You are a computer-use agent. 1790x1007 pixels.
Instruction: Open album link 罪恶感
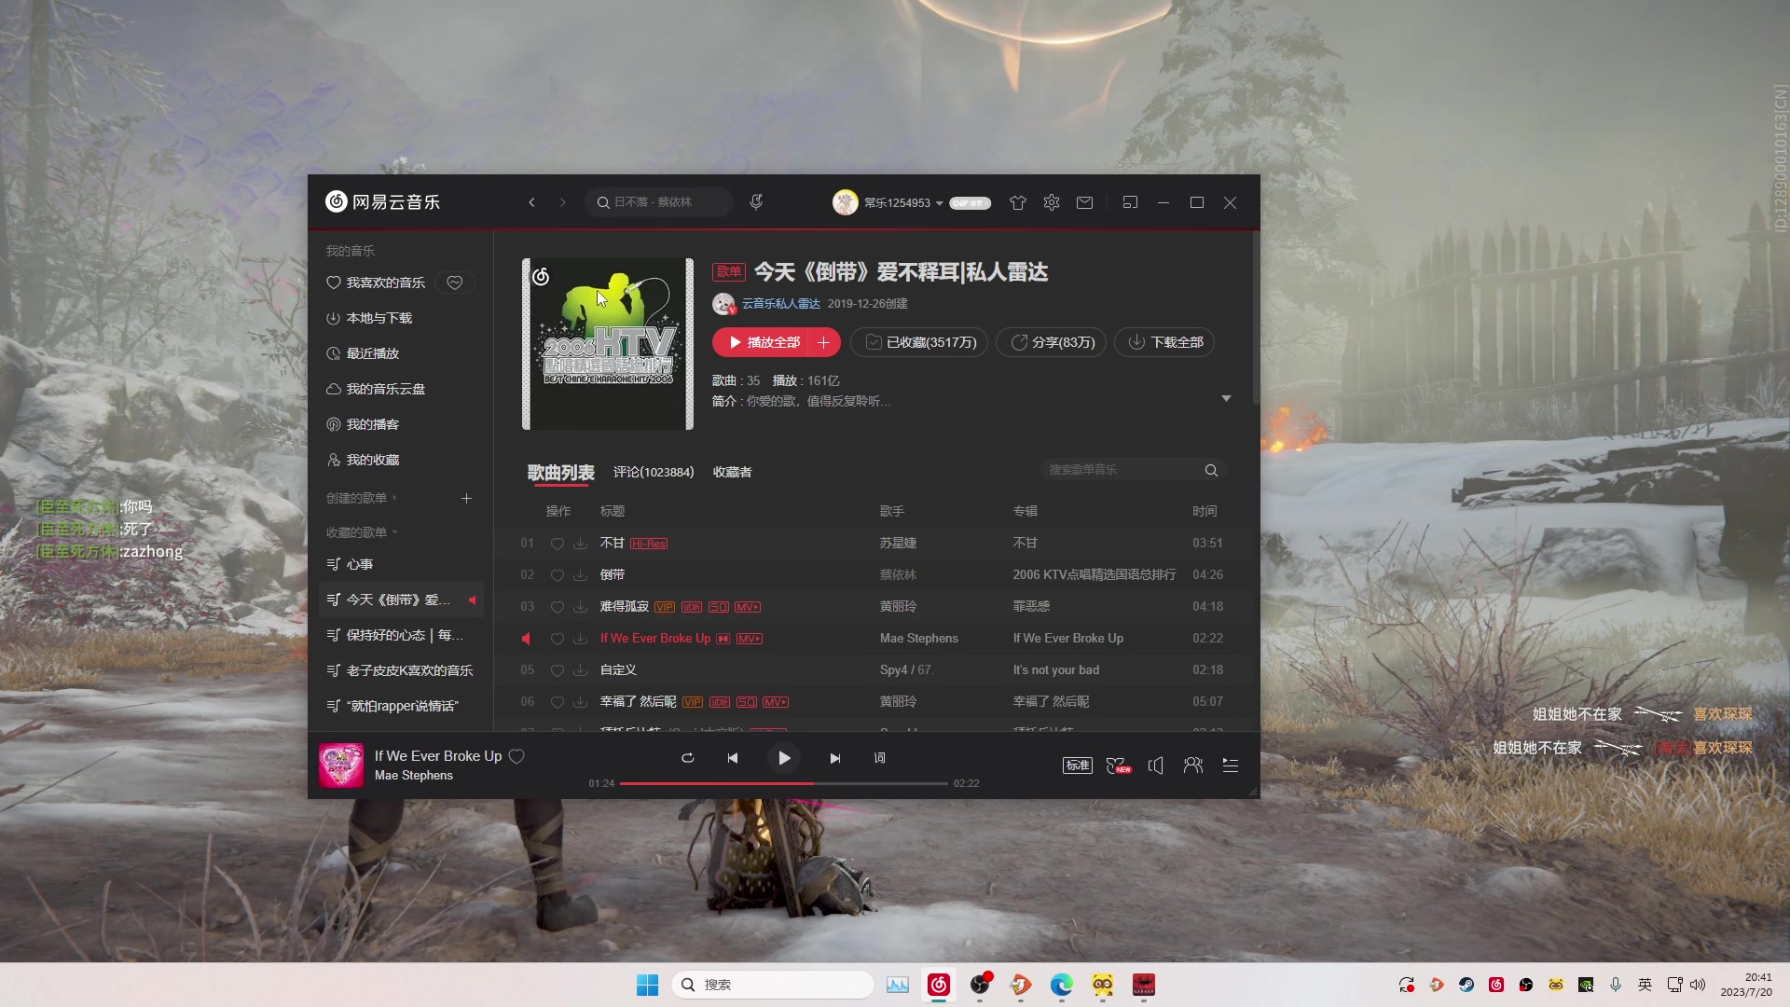coord(1031,607)
